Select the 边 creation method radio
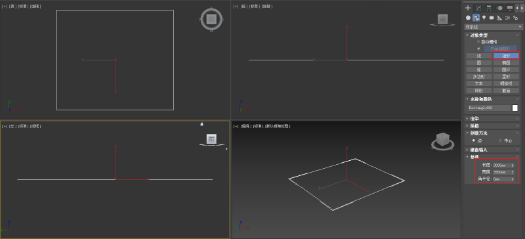 [x=473, y=141]
